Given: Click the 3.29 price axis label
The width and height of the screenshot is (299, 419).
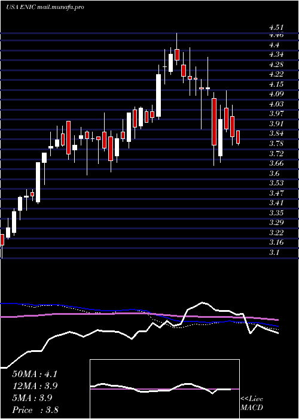Looking at the screenshot, I should pyautogui.click(x=276, y=223).
